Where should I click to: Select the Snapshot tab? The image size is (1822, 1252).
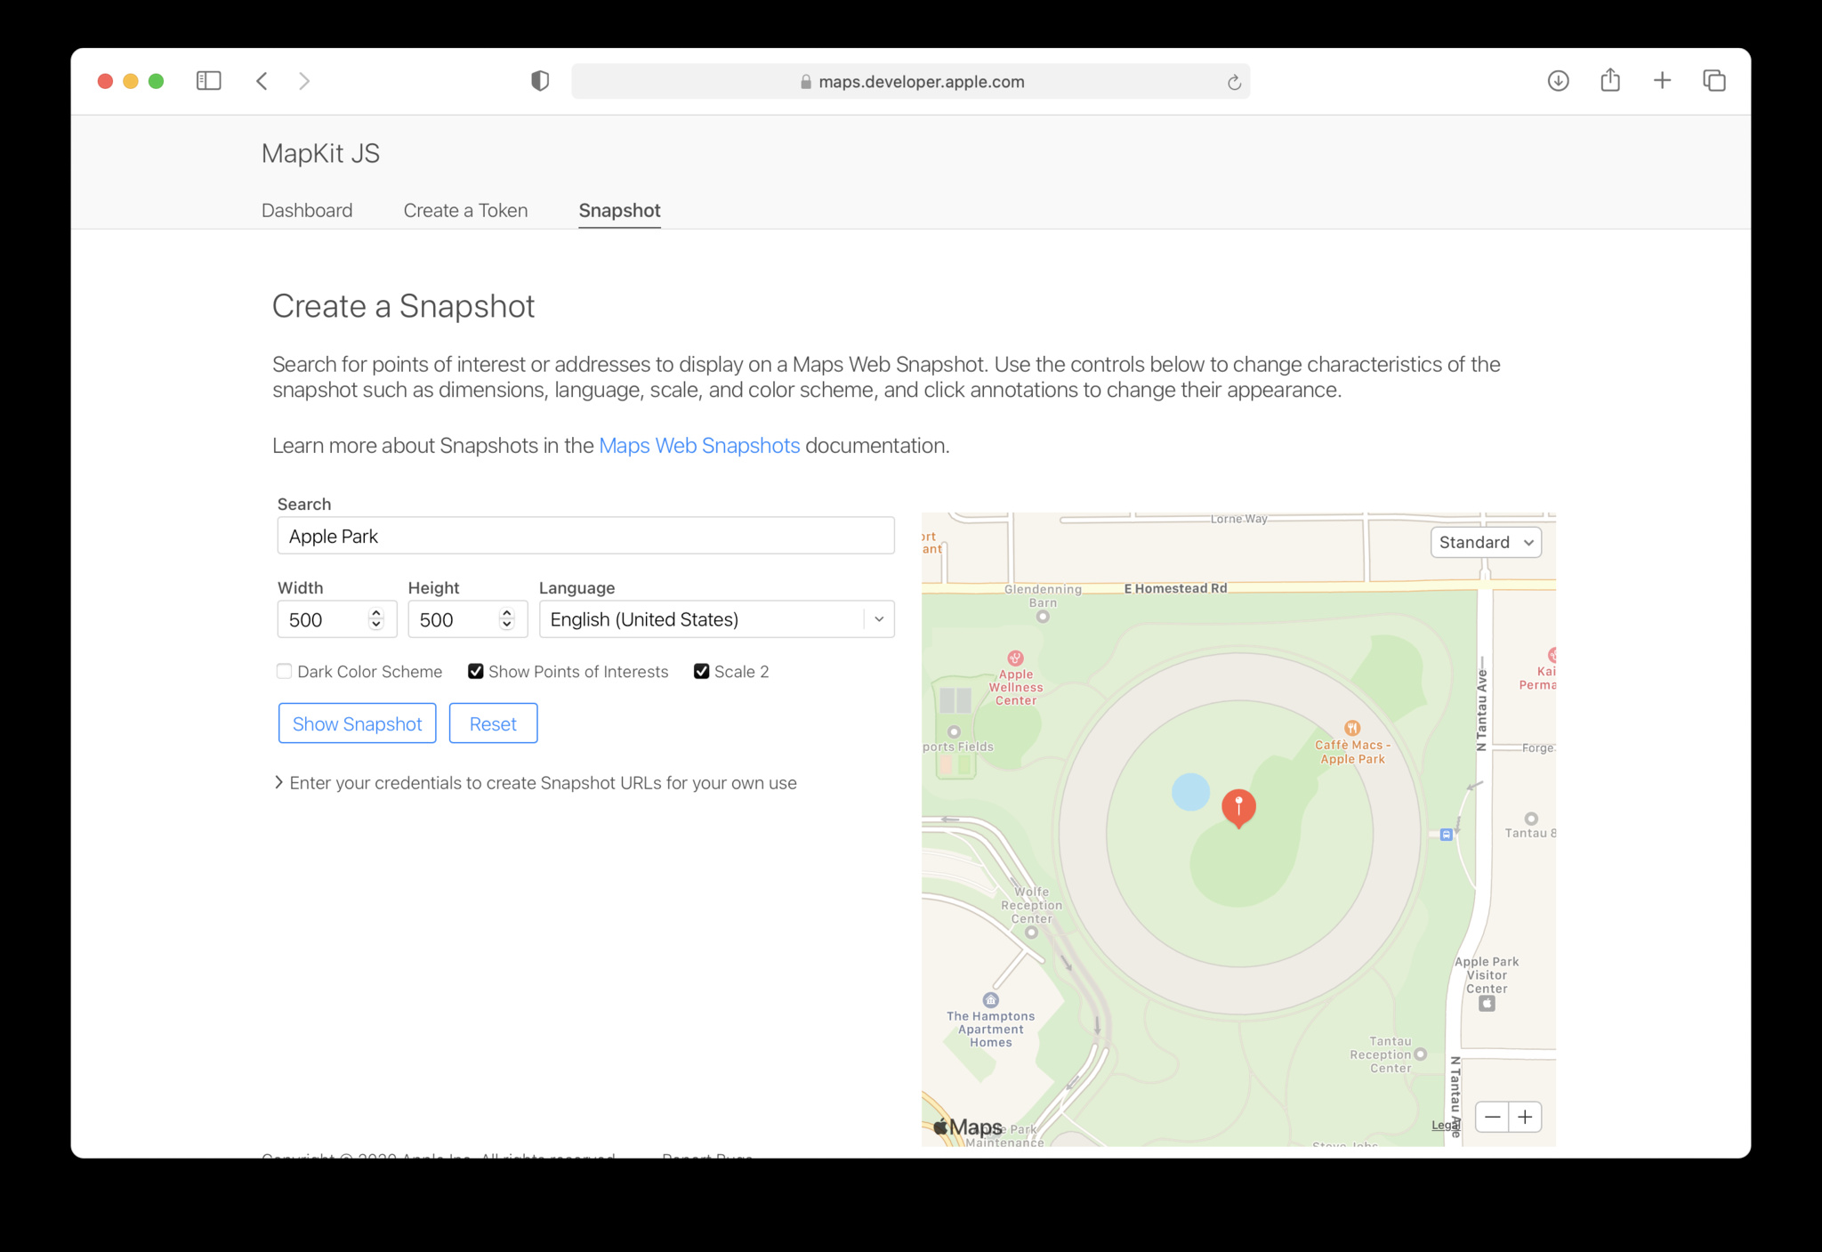[x=619, y=210]
